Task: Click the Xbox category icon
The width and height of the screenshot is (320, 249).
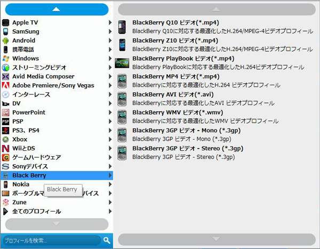Action: coord(6,140)
